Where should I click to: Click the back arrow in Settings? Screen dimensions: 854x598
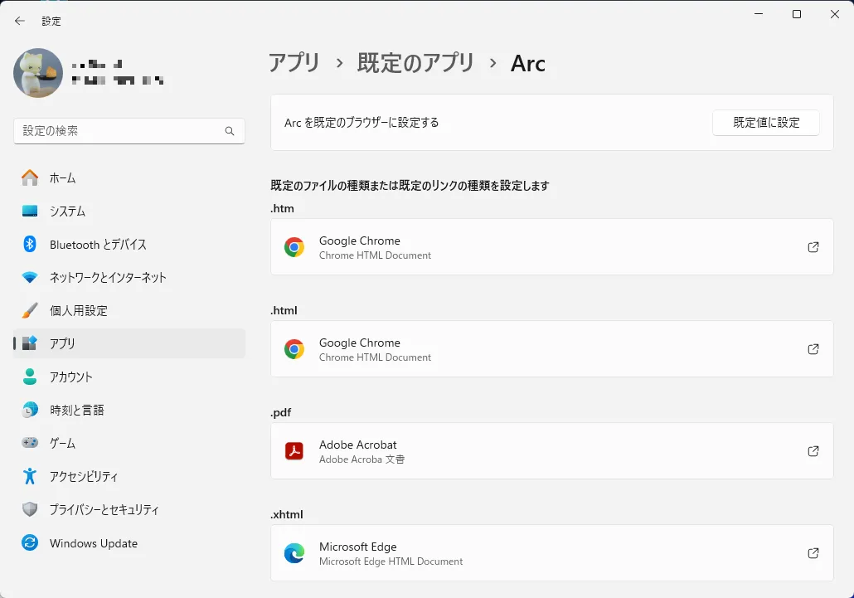tap(20, 21)
